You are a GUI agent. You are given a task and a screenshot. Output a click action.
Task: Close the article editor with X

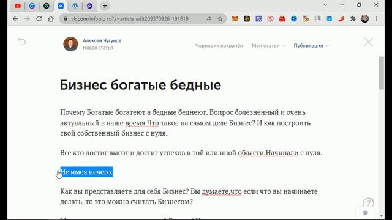pos(368,42)
